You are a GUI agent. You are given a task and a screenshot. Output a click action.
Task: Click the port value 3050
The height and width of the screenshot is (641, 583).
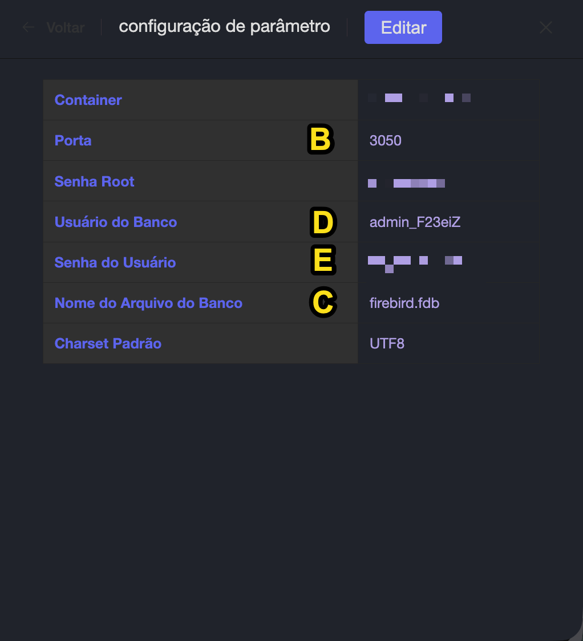[386, 140]
